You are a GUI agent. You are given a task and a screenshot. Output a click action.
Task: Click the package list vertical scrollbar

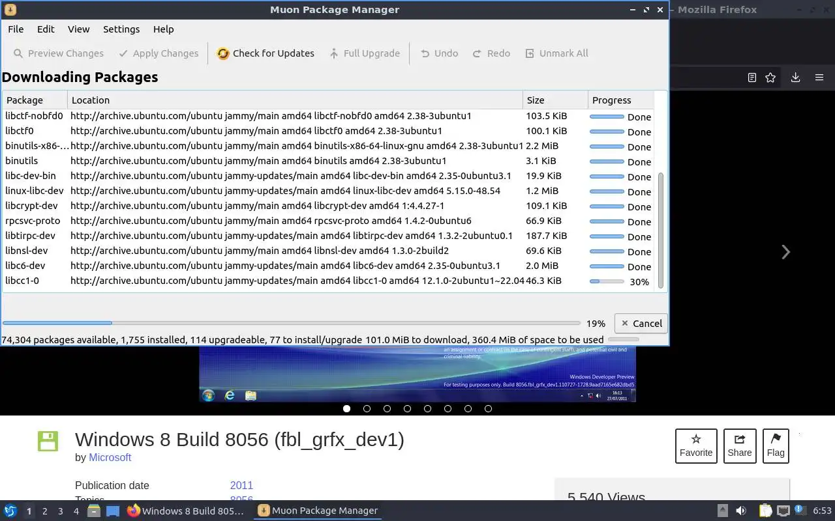661,231
